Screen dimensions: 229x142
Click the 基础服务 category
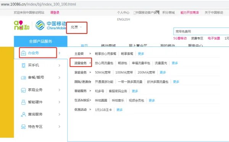[x=81, y=91]
